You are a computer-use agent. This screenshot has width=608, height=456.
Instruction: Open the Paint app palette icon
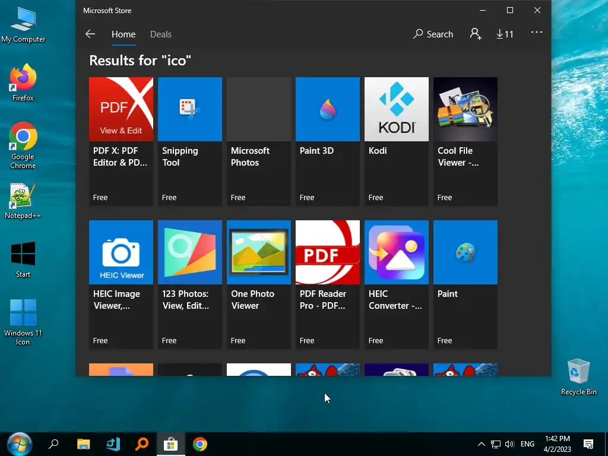(465, 252)
